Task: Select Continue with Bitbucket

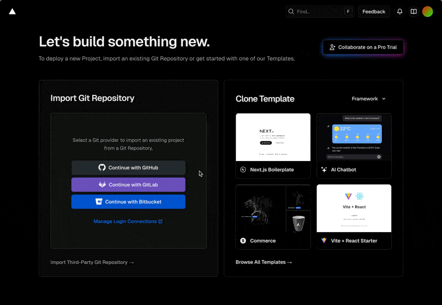Action: pyautogui.click(x=128, y=202)
